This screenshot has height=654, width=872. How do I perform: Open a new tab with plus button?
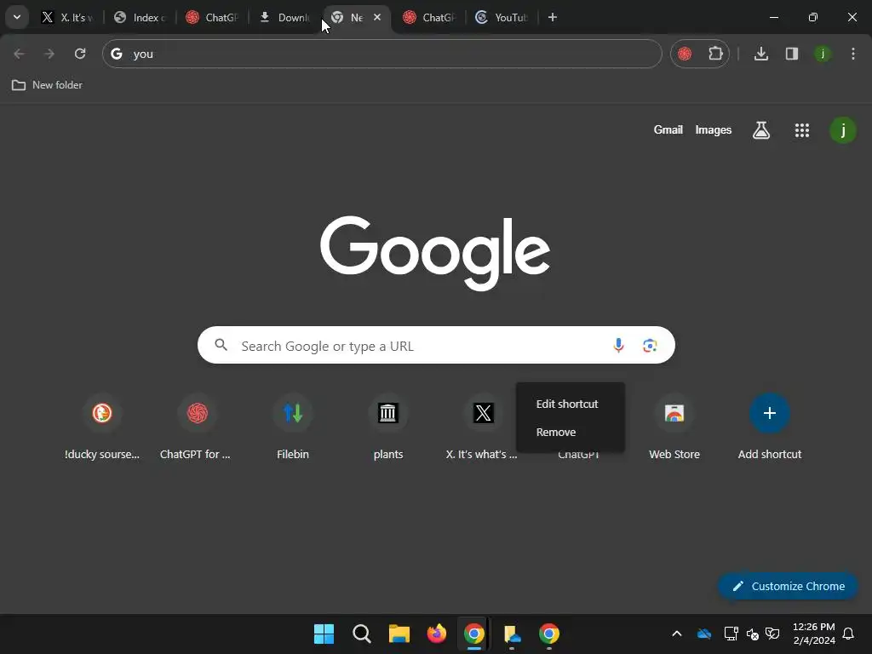tap(552, 17)
